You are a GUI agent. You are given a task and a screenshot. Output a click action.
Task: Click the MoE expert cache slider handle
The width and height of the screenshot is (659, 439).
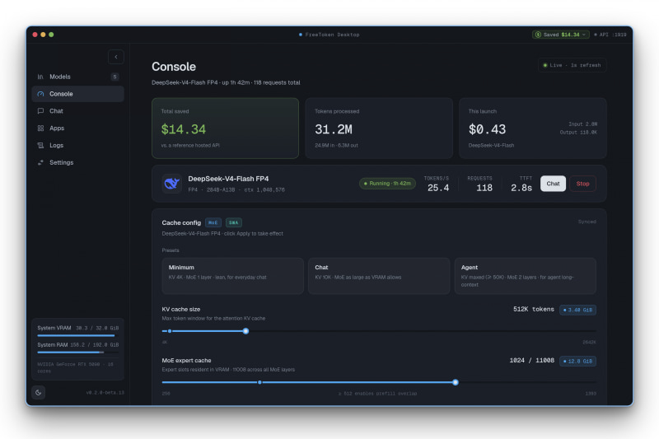pos(456,382)
